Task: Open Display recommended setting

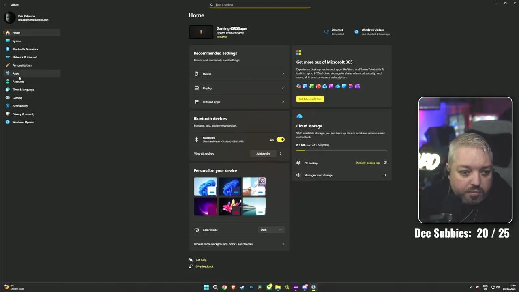Action: click(239, 88)
